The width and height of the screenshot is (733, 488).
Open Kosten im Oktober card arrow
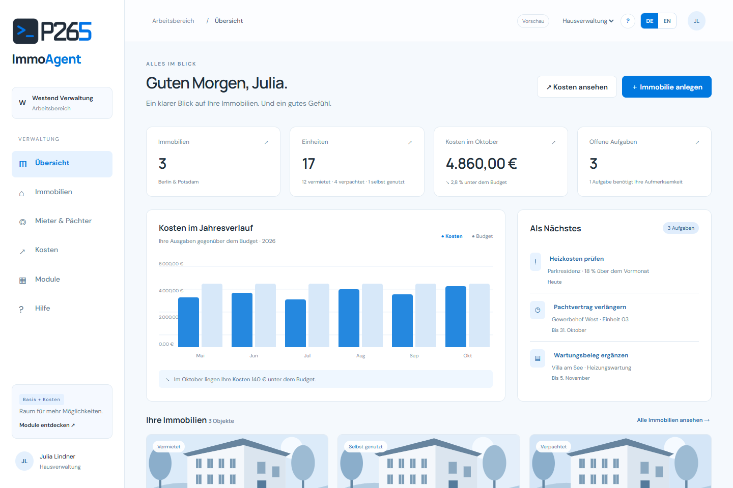554,142
